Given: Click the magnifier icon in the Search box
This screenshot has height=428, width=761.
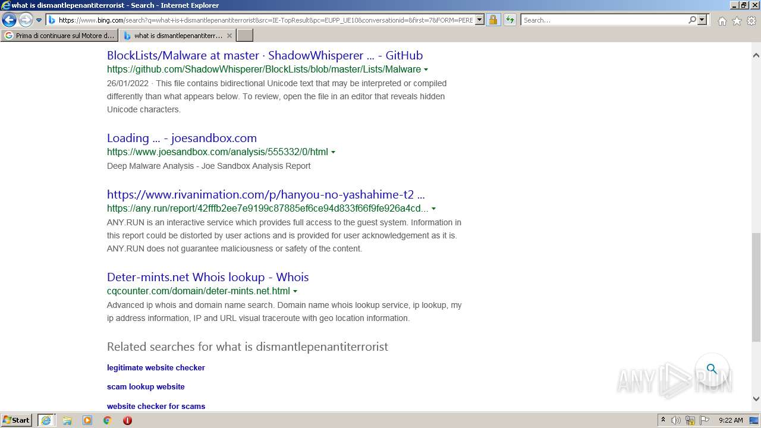Looking at the screenshot, I should 692,20.
